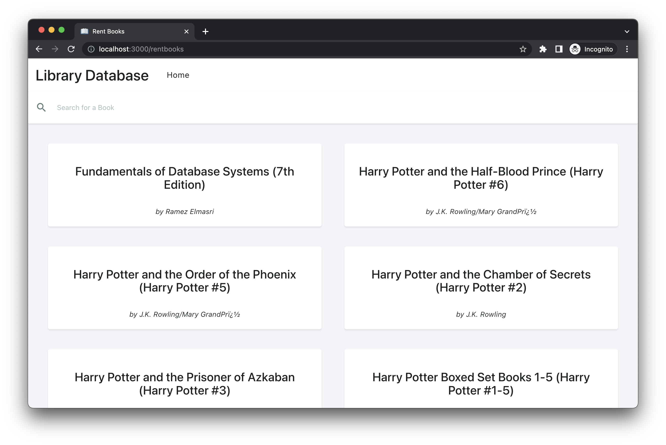The width and height of the screenshot is (666, 445).
Task: Minimize the window with the yellow button
Action: coord(51,30)
